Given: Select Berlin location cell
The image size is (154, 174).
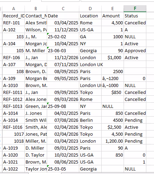Looking at the screenshot, I should [90, 120].
